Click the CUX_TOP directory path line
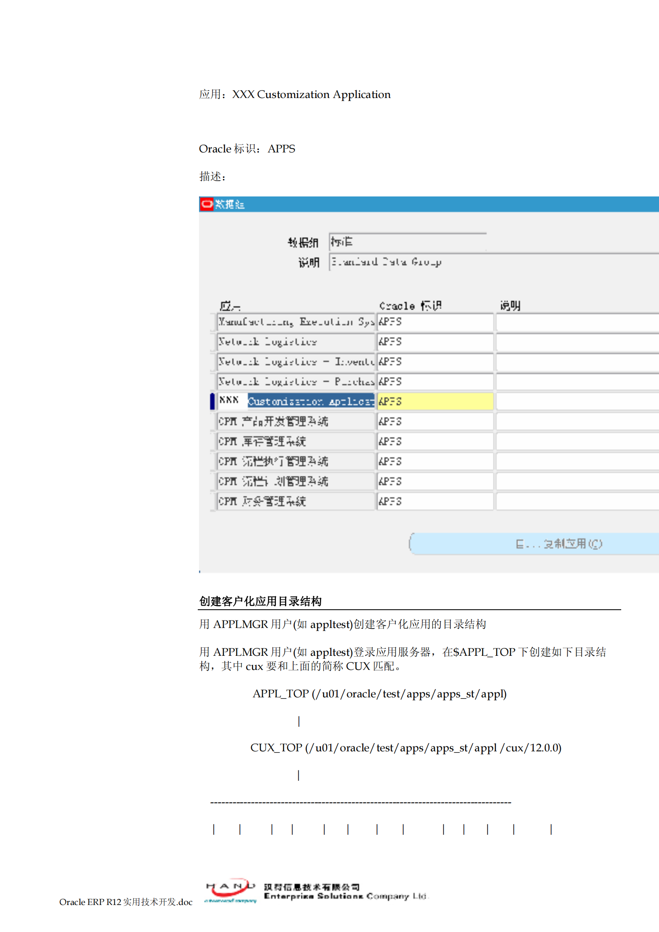Image resolution: width=659 pixels, height=932 pixels. (406, 748)
